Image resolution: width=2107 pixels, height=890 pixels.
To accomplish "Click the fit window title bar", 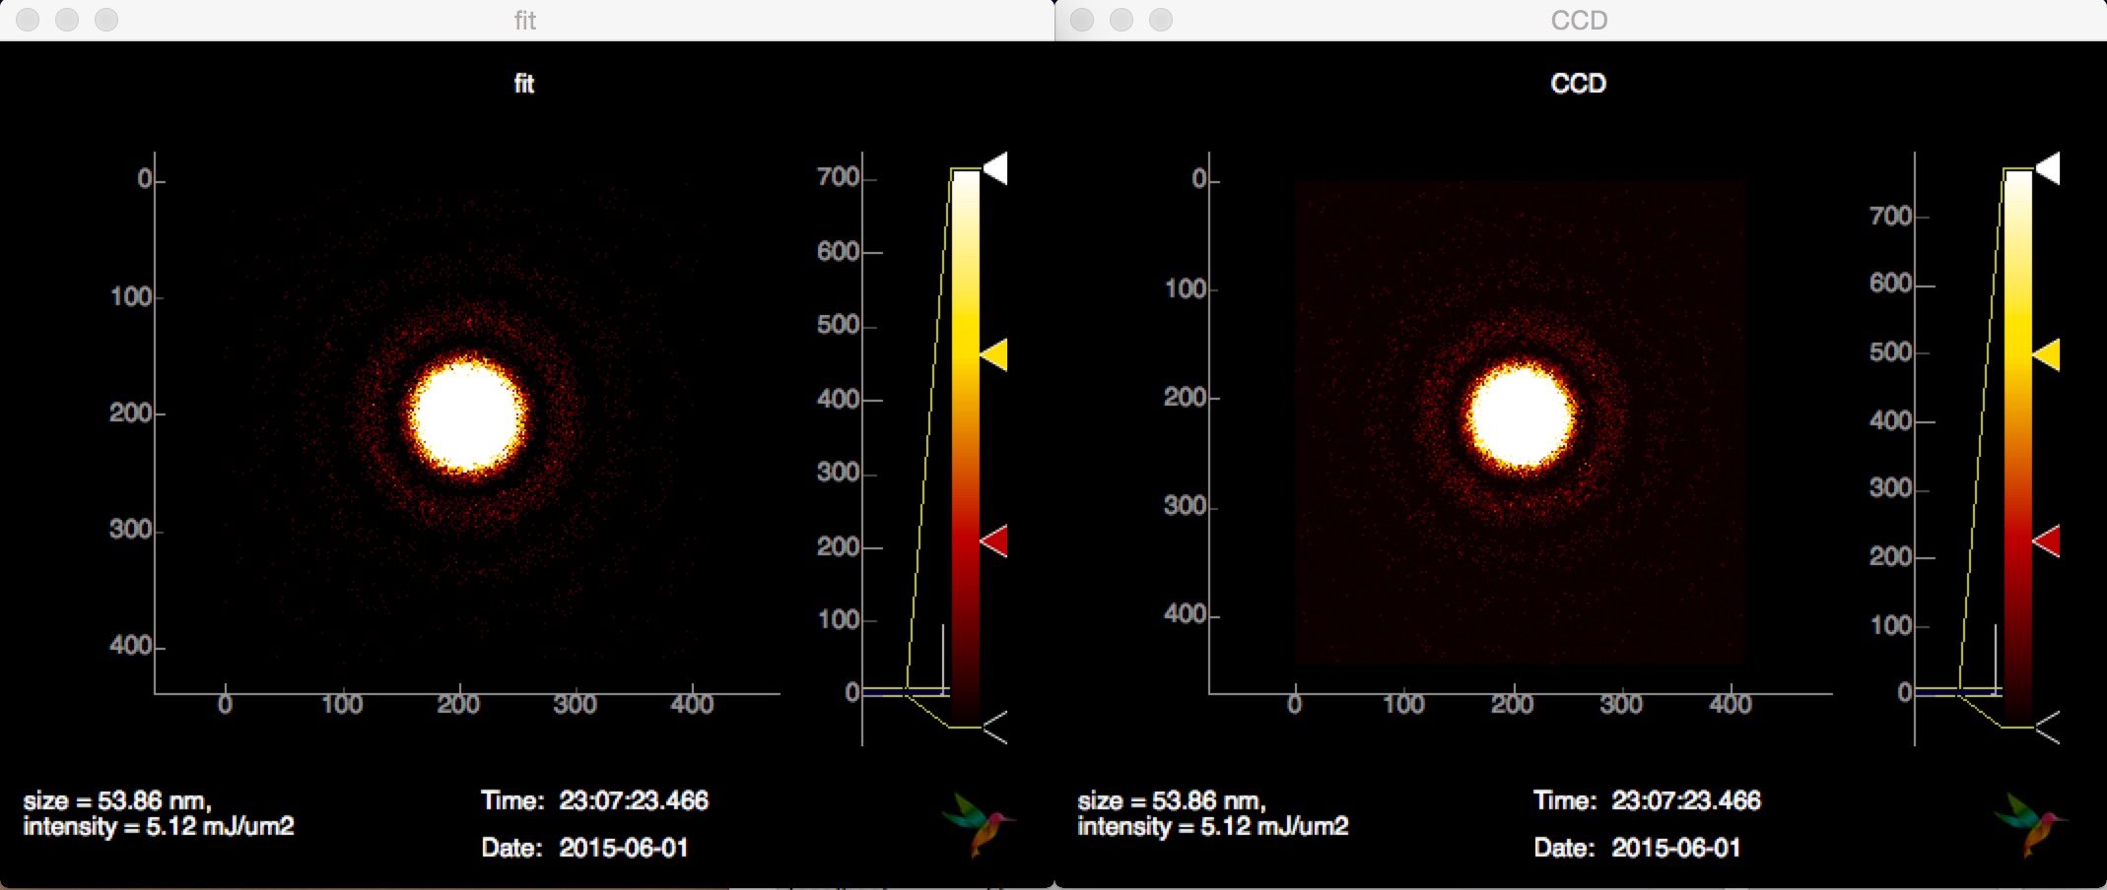I will 526,20.
